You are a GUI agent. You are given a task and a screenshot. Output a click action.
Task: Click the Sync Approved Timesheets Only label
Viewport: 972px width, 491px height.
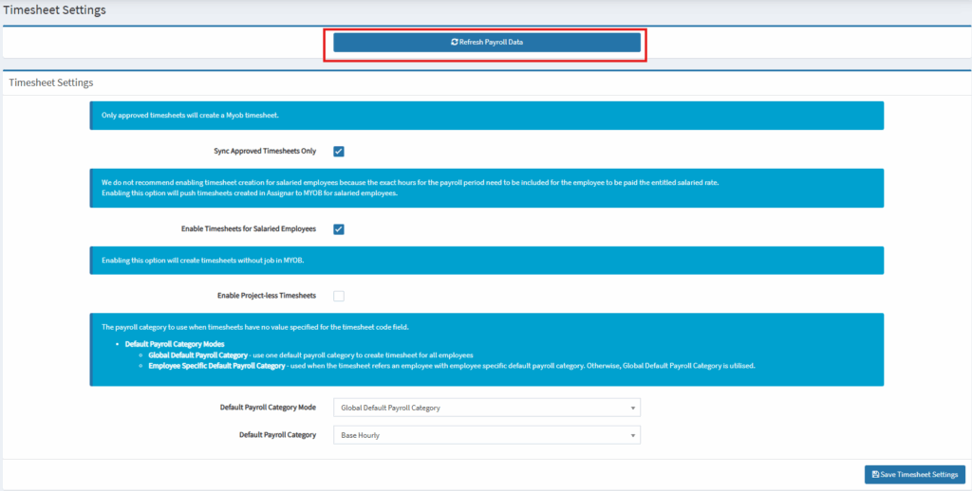pos(265,151)
